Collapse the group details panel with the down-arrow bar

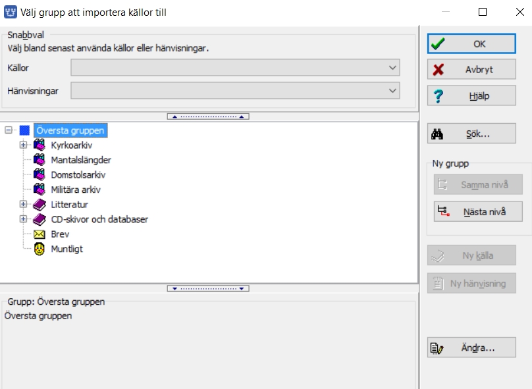pyautogui.click(x=208, y=288)
